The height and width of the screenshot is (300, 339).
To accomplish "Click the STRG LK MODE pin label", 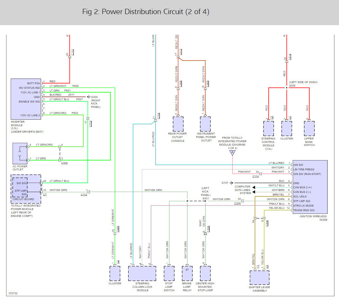I will tap(303, 205).
